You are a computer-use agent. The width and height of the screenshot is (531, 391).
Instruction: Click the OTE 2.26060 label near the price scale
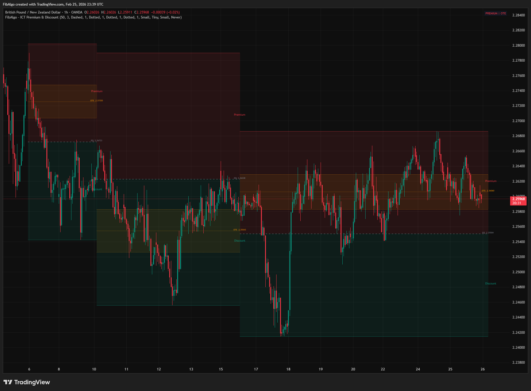tap(488, 191)
